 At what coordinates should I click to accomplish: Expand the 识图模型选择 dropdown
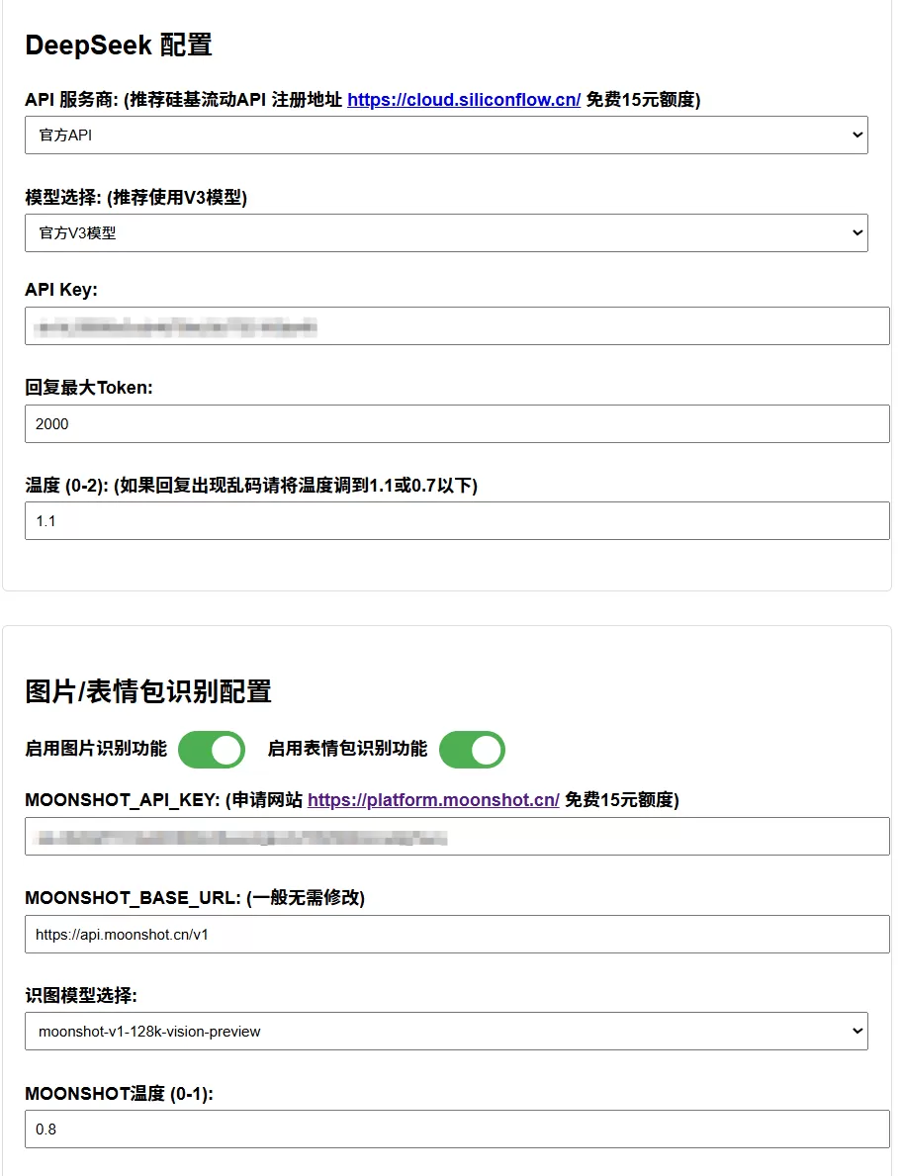point(445,1031)
